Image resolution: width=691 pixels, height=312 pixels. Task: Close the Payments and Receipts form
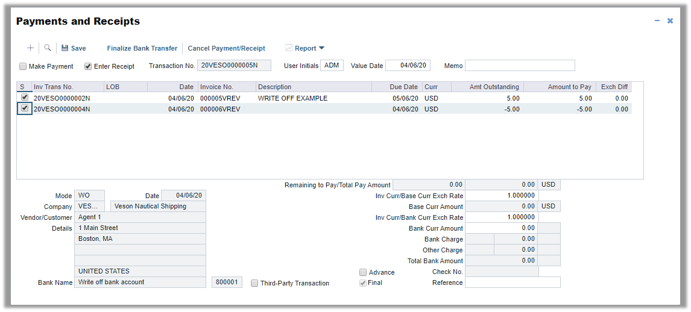tap(670, 20)
